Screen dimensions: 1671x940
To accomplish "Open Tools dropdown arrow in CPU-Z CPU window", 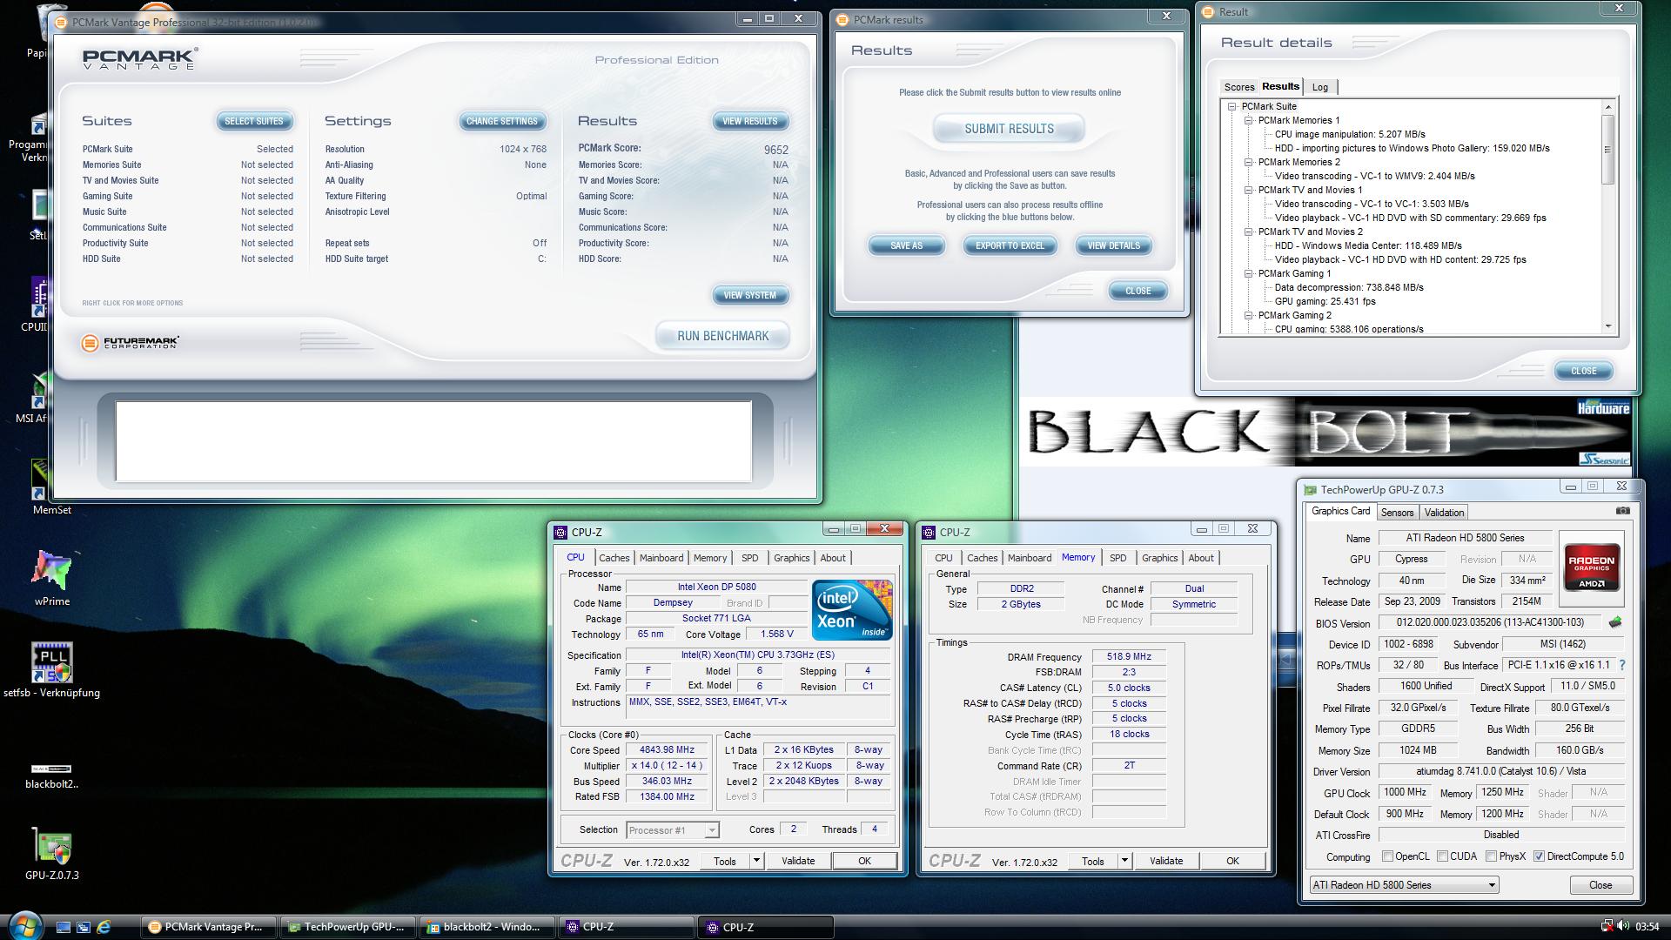I will coord(756,861).
